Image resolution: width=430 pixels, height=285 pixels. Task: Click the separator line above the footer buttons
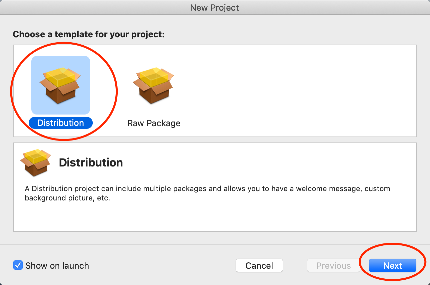215,245
